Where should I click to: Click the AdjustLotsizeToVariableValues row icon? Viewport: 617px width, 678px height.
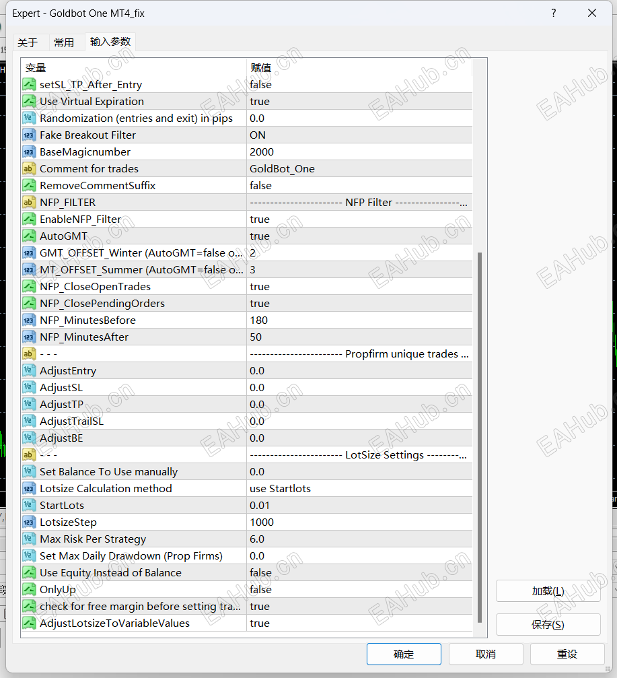tap(29, 623)
